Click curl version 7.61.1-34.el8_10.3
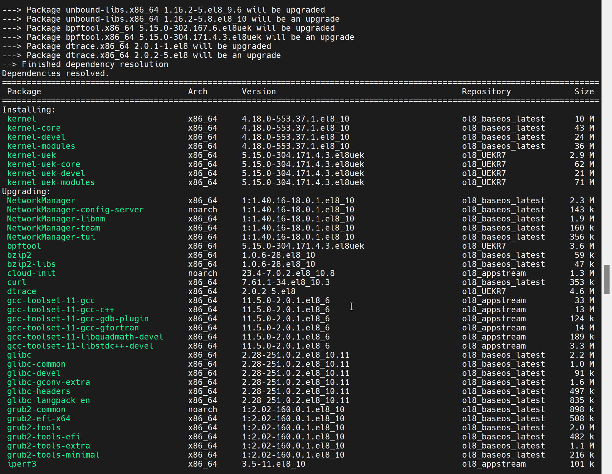The width and height of the screenshot is (612, 474). pyautogui.click(x=286, y=282)
